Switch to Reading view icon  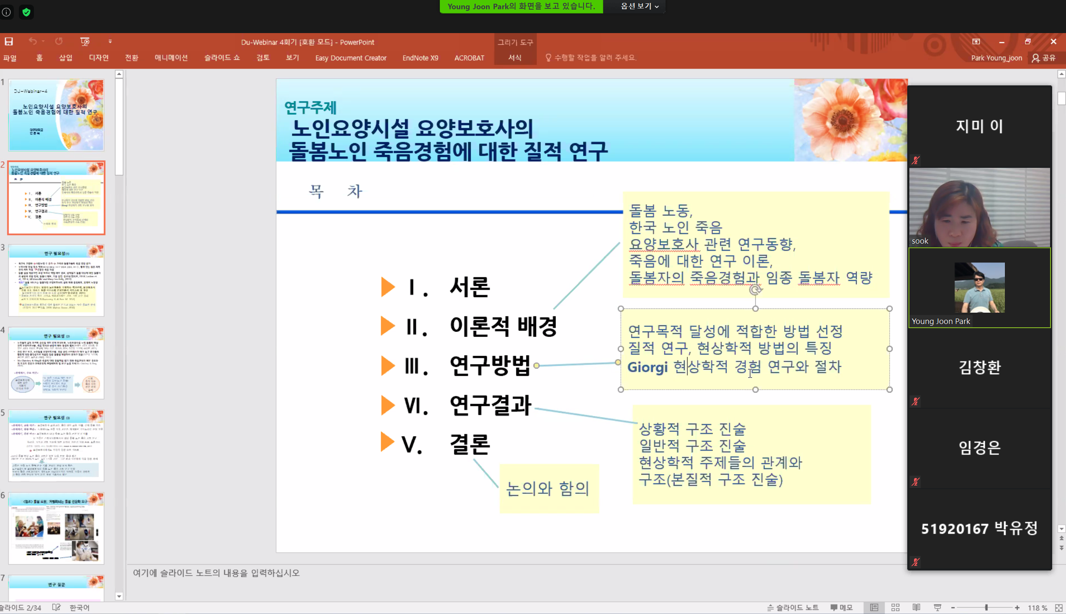click(916, 607)
